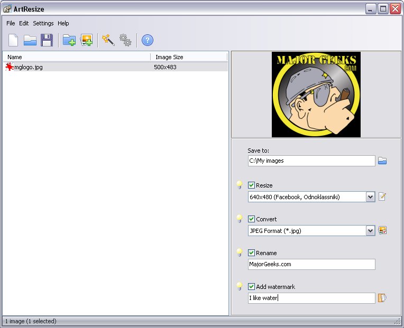Image resolution: width=404 pixels, height=328 pixels.
Task: Start processing with the magic wand icon
Action: [108, 40]
